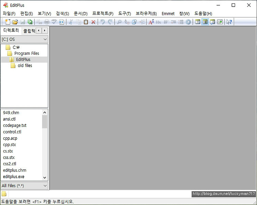
Task: Open the 보기(V) menu
Action: pyautogui.click(x=45, y=14)
